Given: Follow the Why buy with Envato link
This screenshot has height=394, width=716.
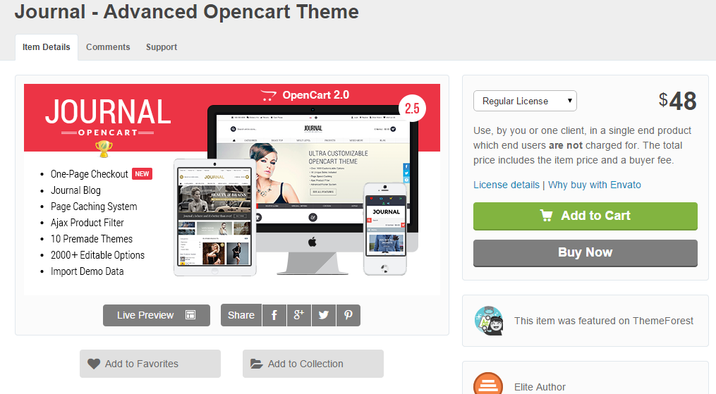Looking at the screenshot, I should tap(594, 185).
